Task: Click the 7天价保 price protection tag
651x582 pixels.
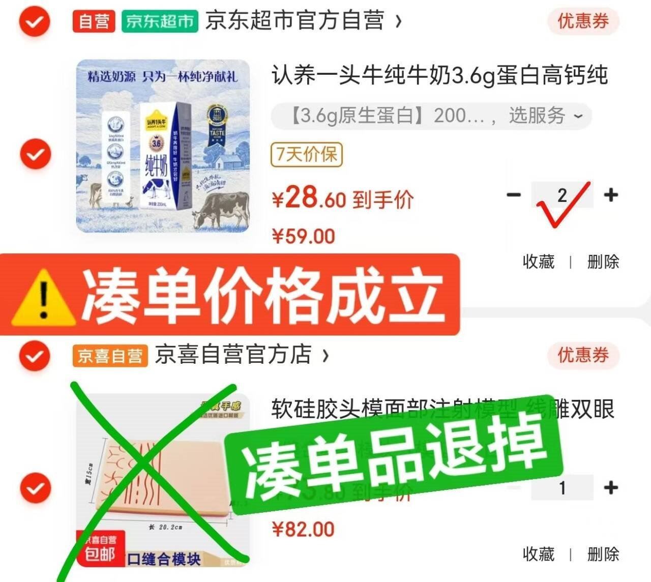Action: coord(307,154)
